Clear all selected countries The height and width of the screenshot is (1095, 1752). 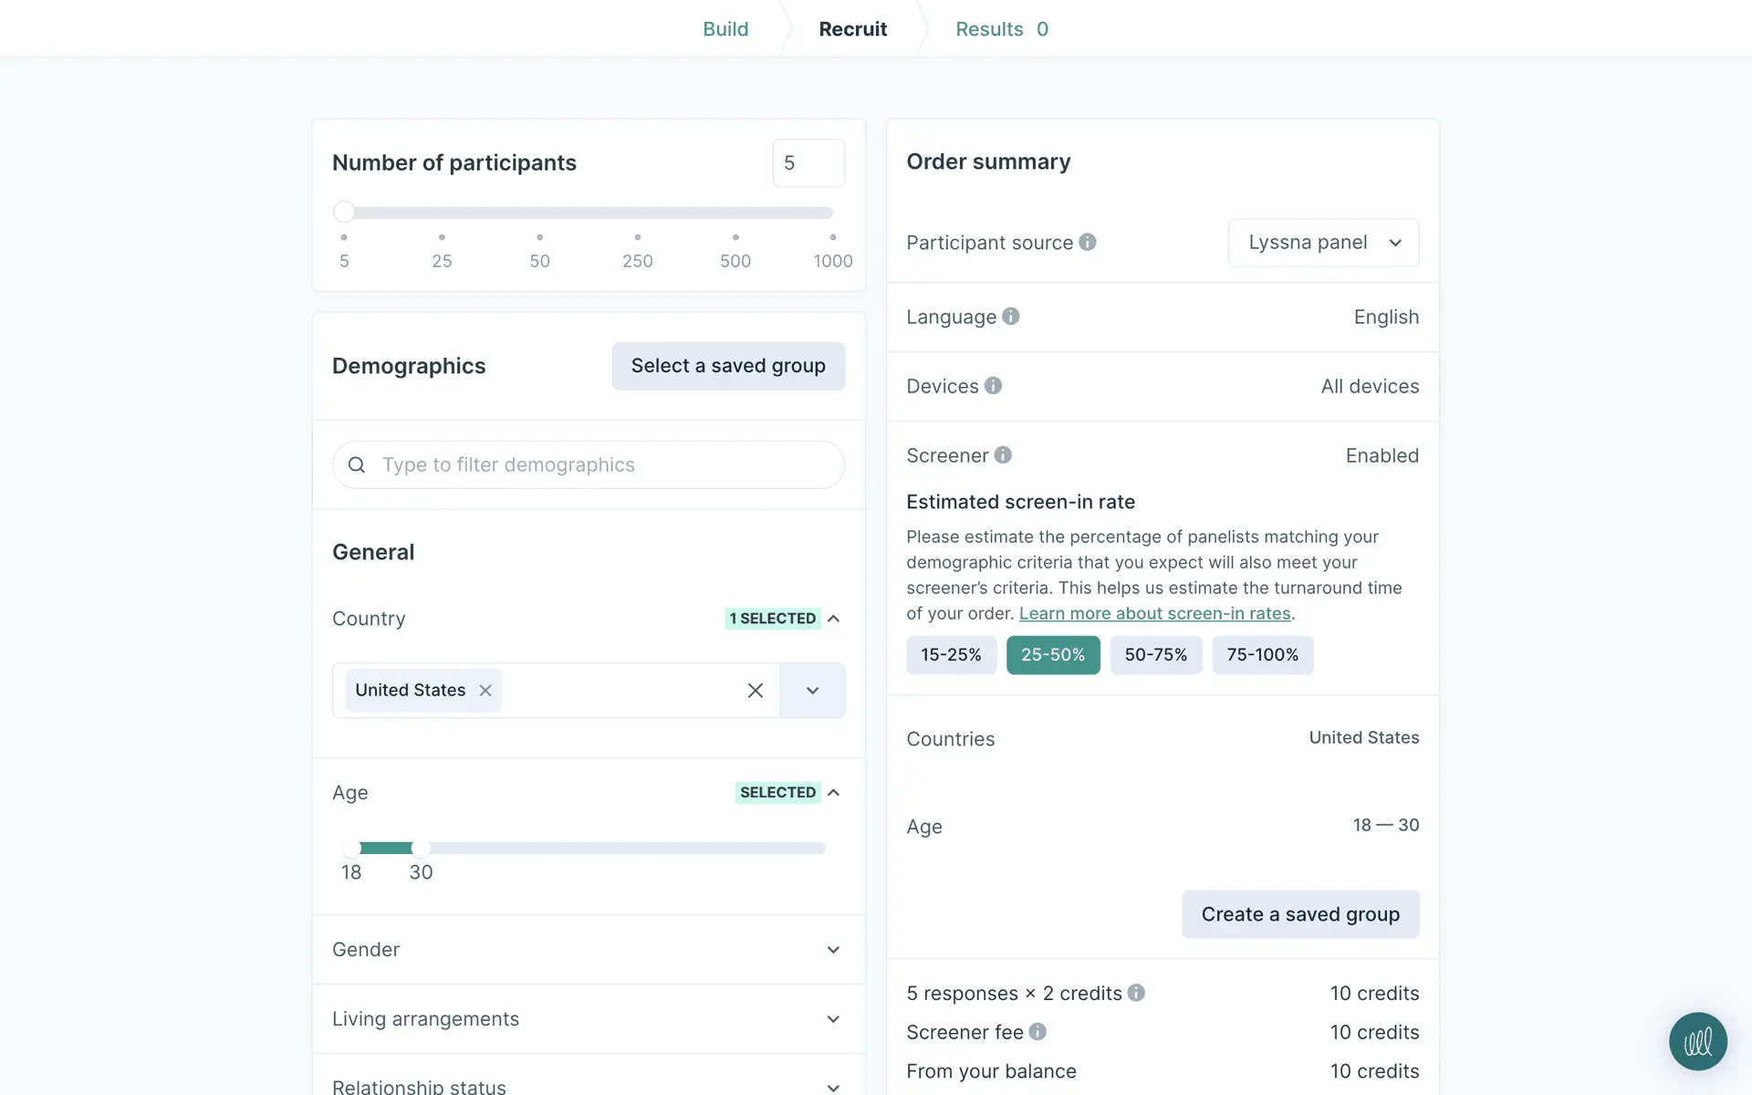point(756,691)
